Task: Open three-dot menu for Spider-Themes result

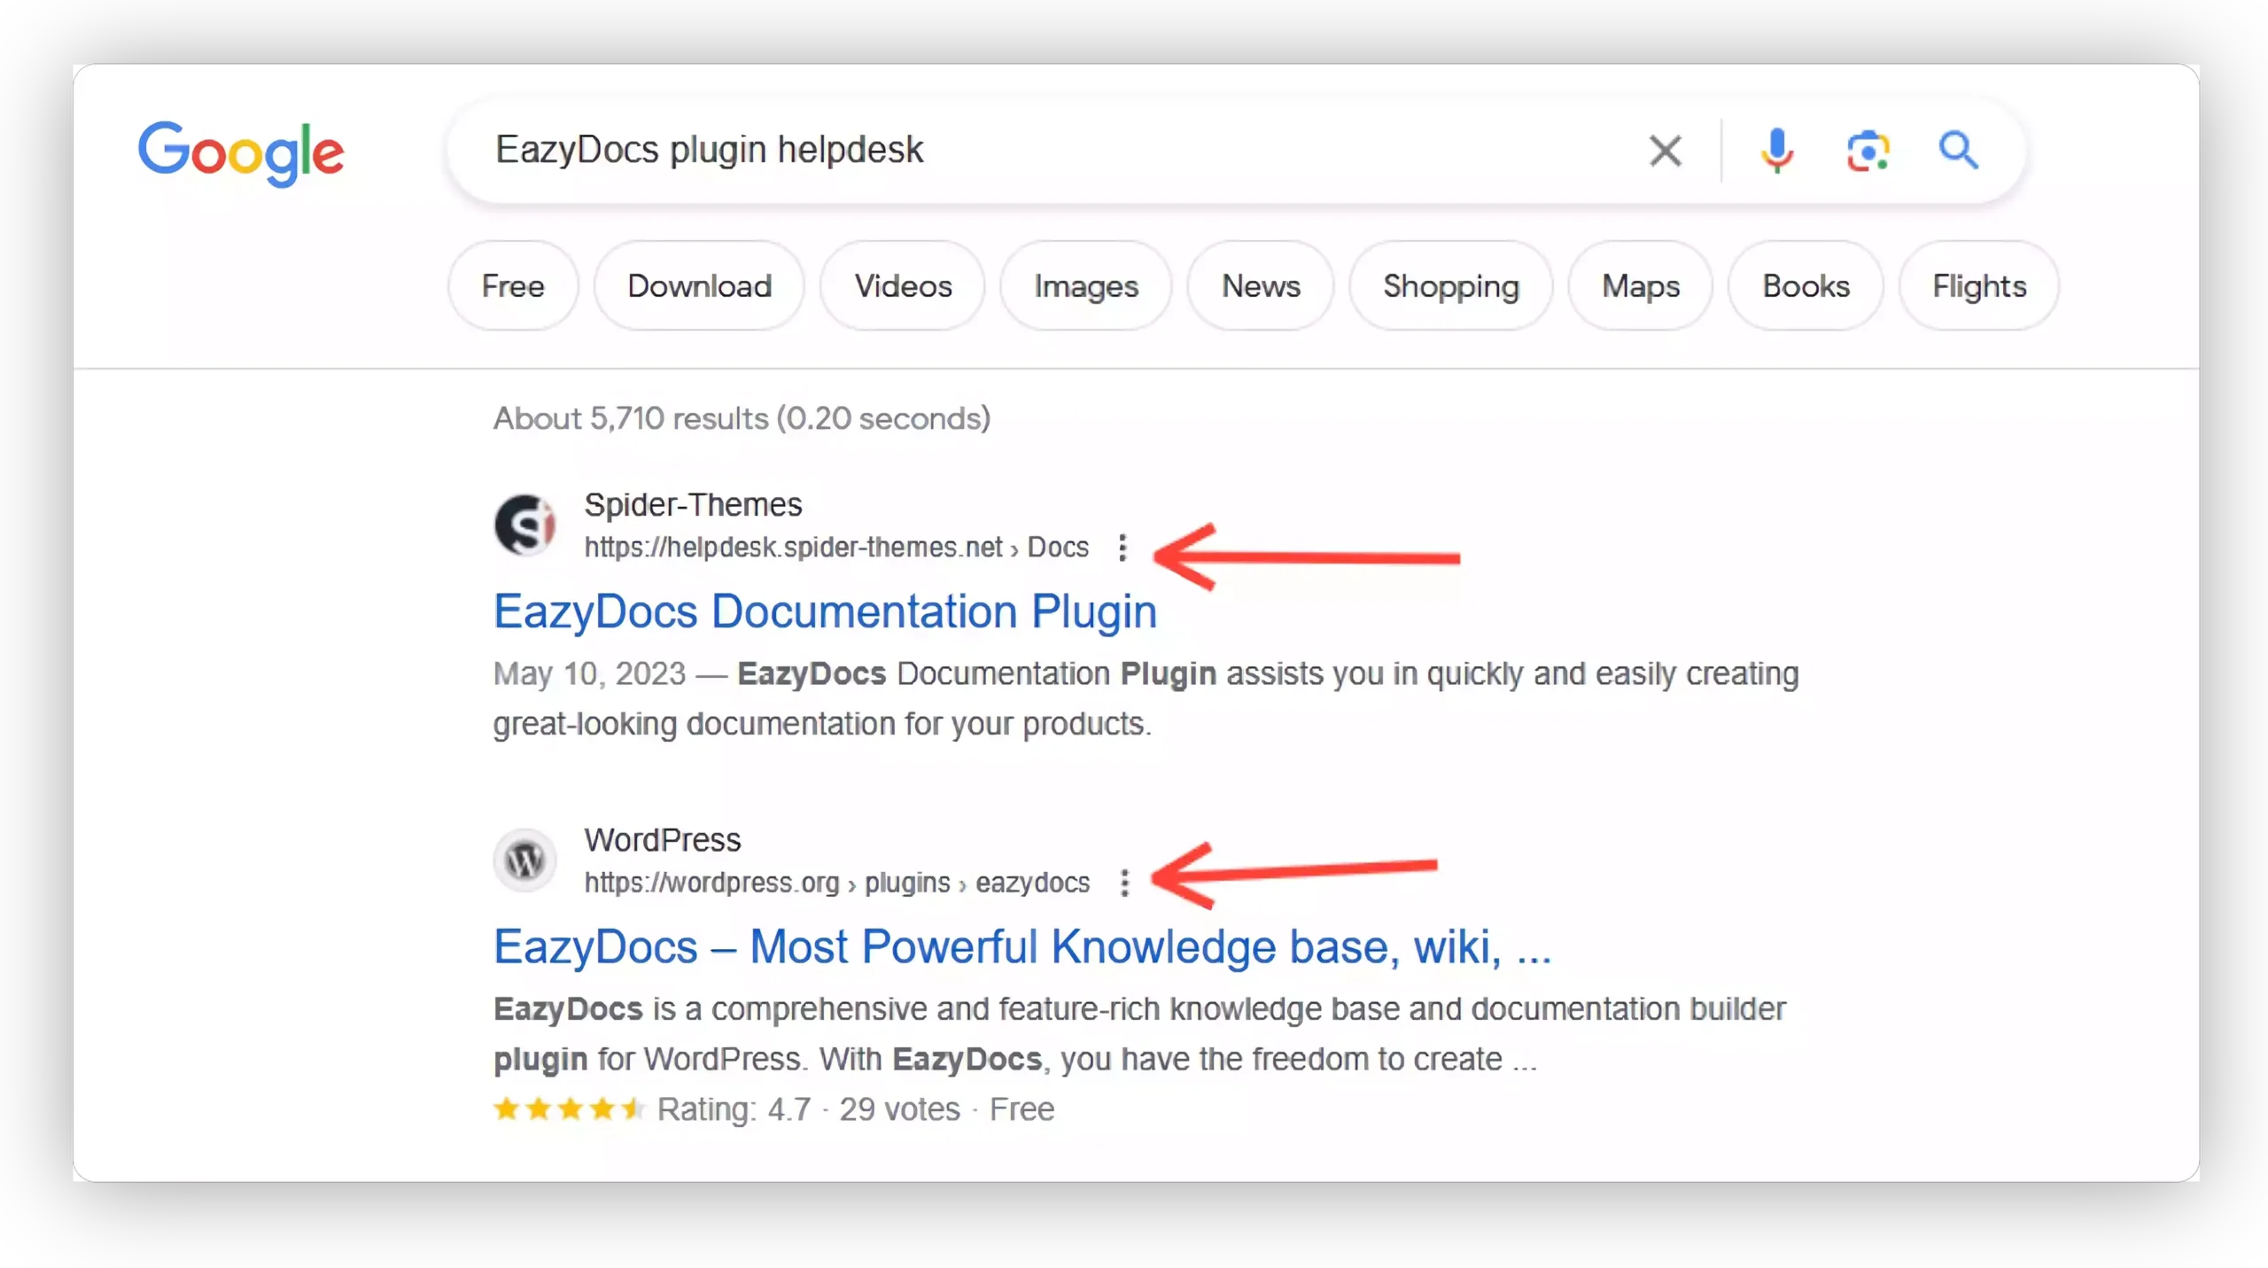Action: [1122, 548]
